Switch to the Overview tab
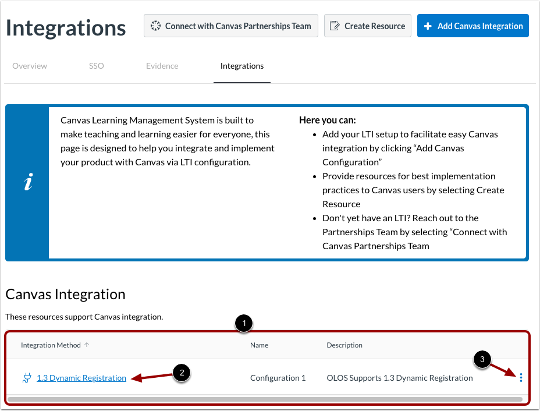Image resolution: width=540 pixels, height=411 pixels. 30,66
